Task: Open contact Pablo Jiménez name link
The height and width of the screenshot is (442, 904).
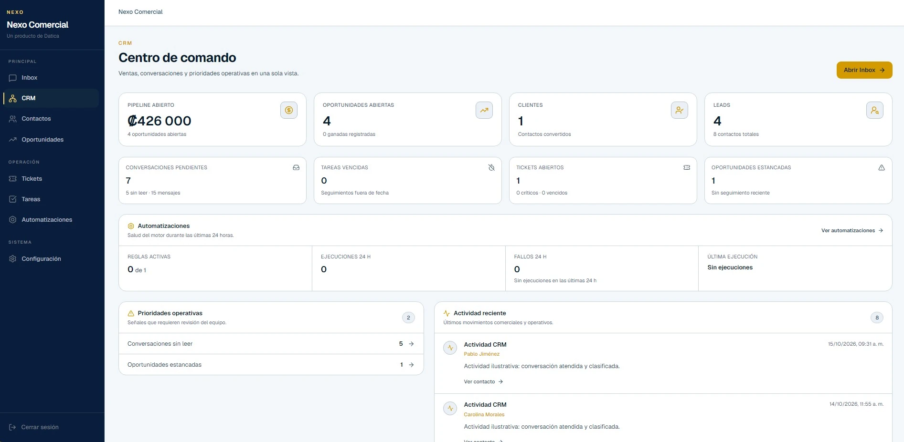Action: click(x=481, y=354)
